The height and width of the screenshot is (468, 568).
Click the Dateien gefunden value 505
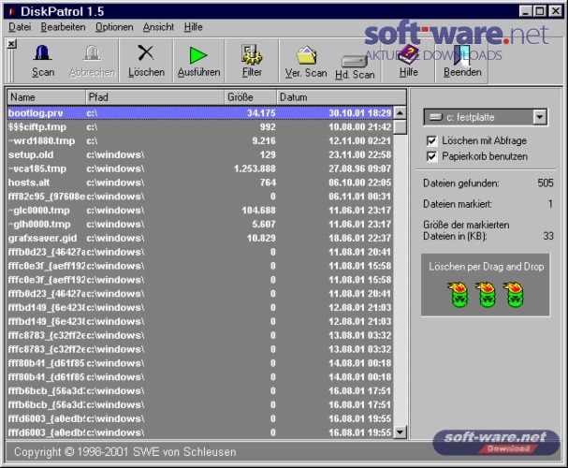click(546, 183)
